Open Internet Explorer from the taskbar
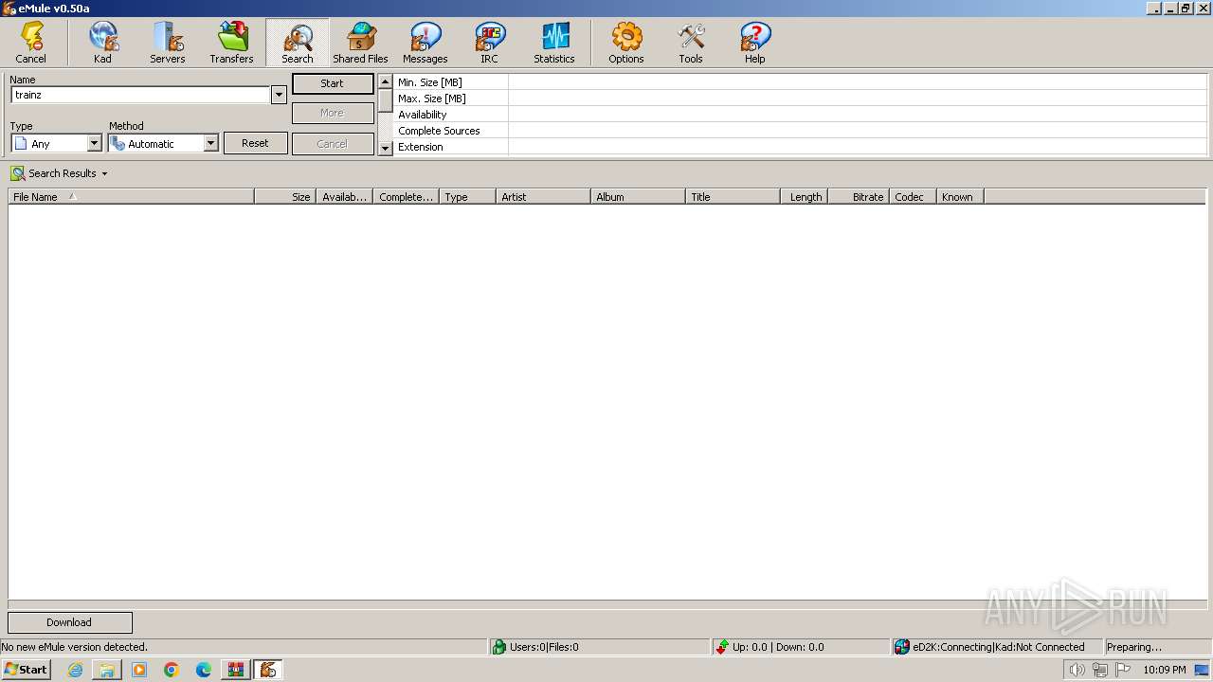Viewport: 1213px width, 682px height. (75, 670)
